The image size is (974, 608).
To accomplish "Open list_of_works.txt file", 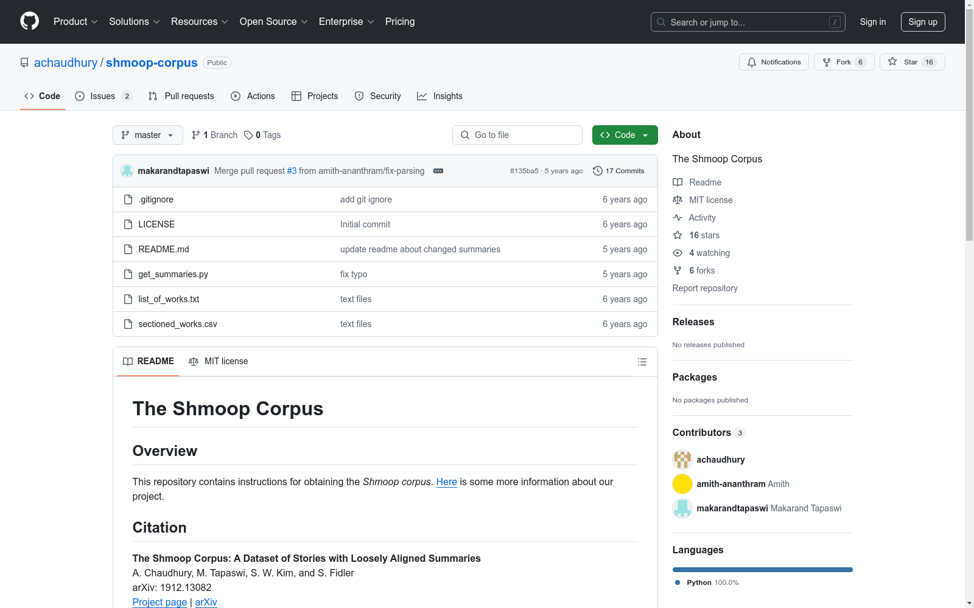I will (169, 299).
